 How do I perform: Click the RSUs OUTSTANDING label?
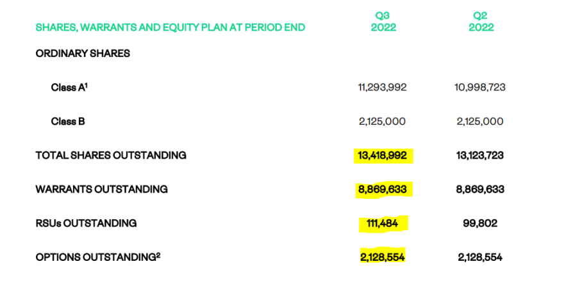click(x=86, y=223)
